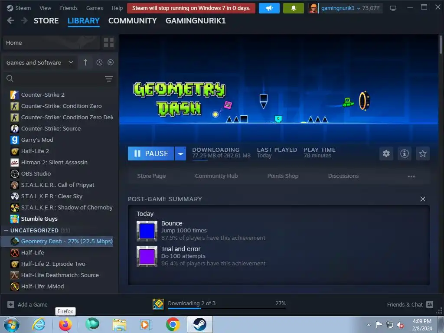The width and height of the screenshot is (444, 333).
Task: Sort library using the up arrow
Action: pos(85,62)
